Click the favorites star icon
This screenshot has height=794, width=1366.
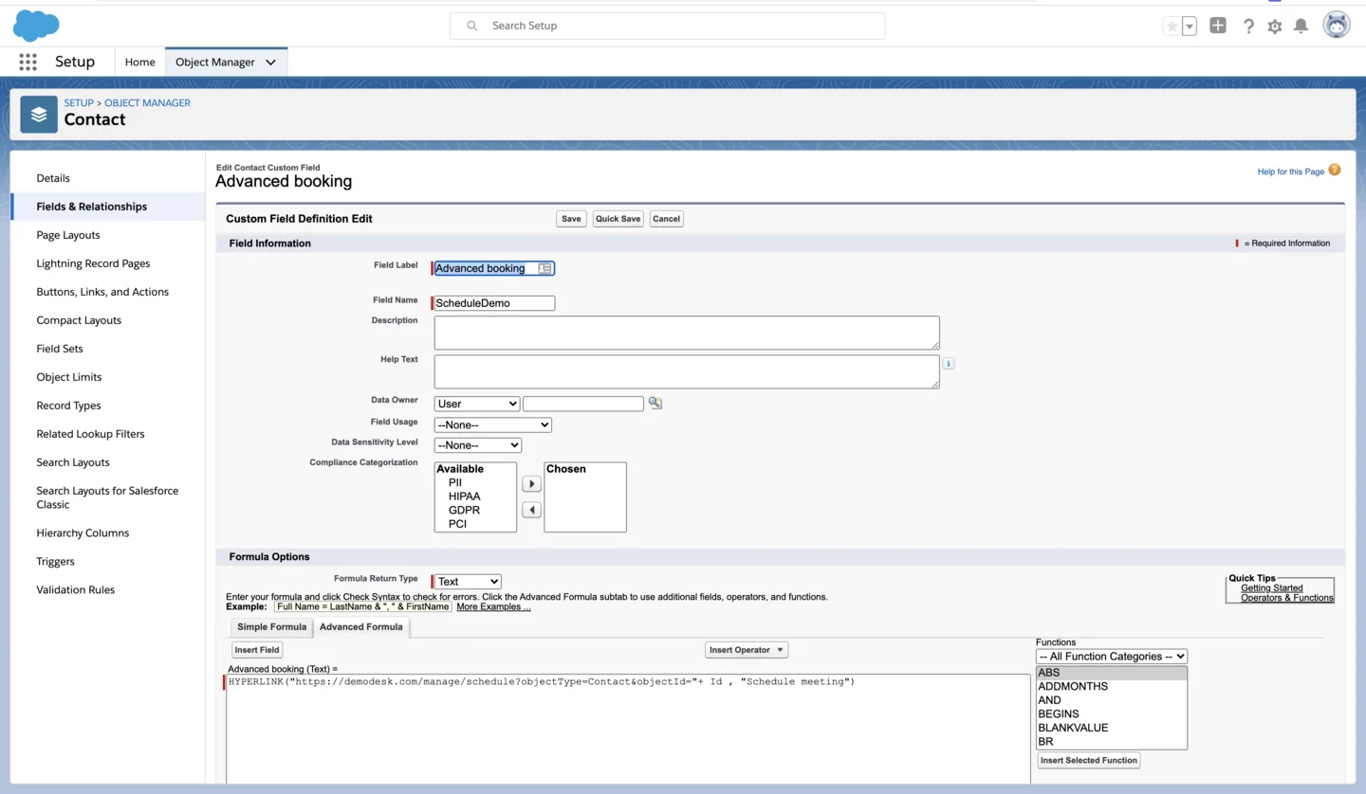1172,27
